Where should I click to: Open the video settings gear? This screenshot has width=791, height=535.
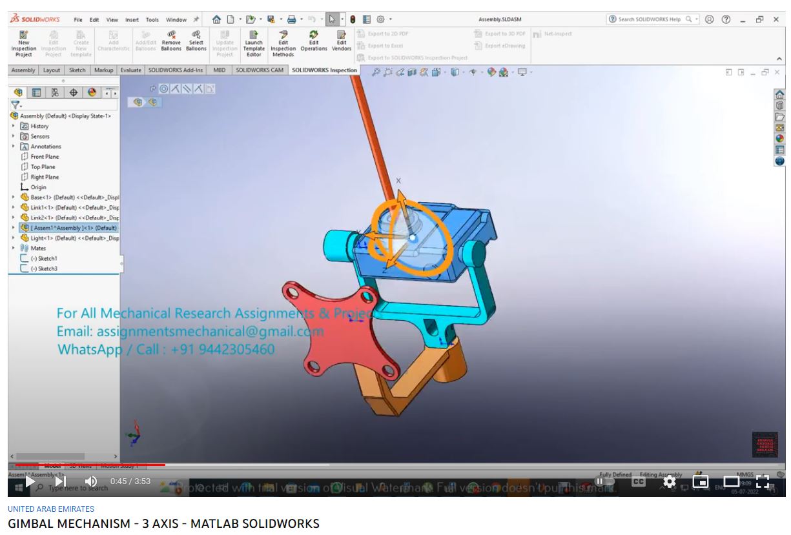coord(670,481)
